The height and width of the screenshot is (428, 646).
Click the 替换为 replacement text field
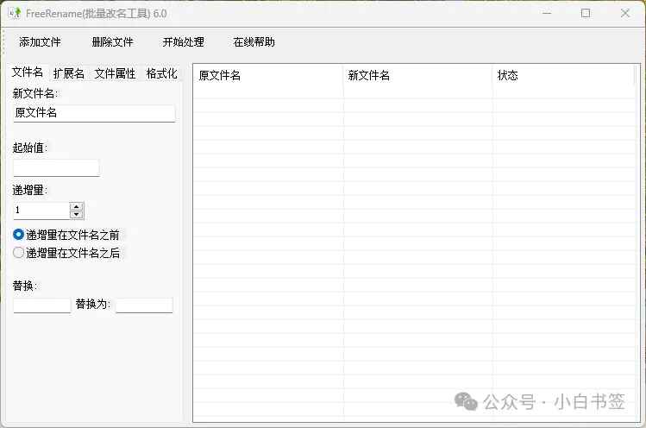point(144,305)
